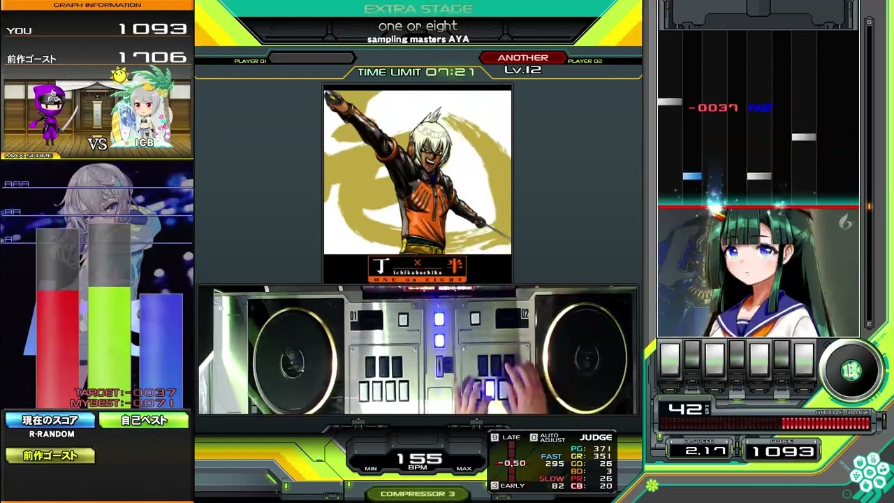Click the PR: 26 count
The image size is (894, 503).
click(x=591, y=479)
